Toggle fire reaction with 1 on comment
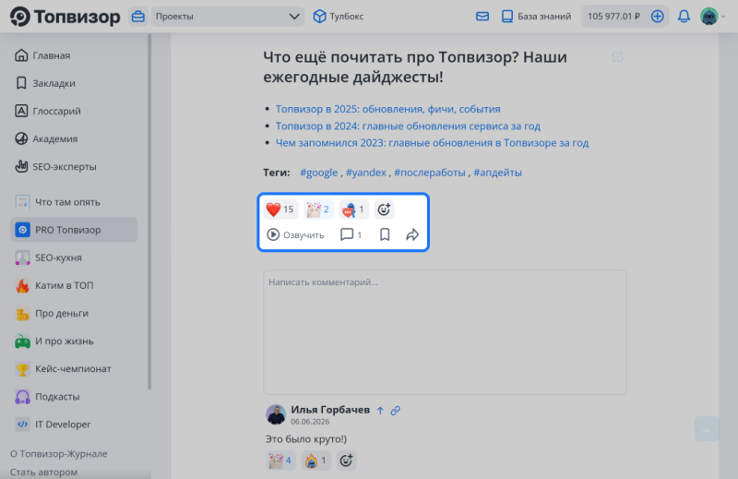738x479 pixels. [x=315, y=461]
